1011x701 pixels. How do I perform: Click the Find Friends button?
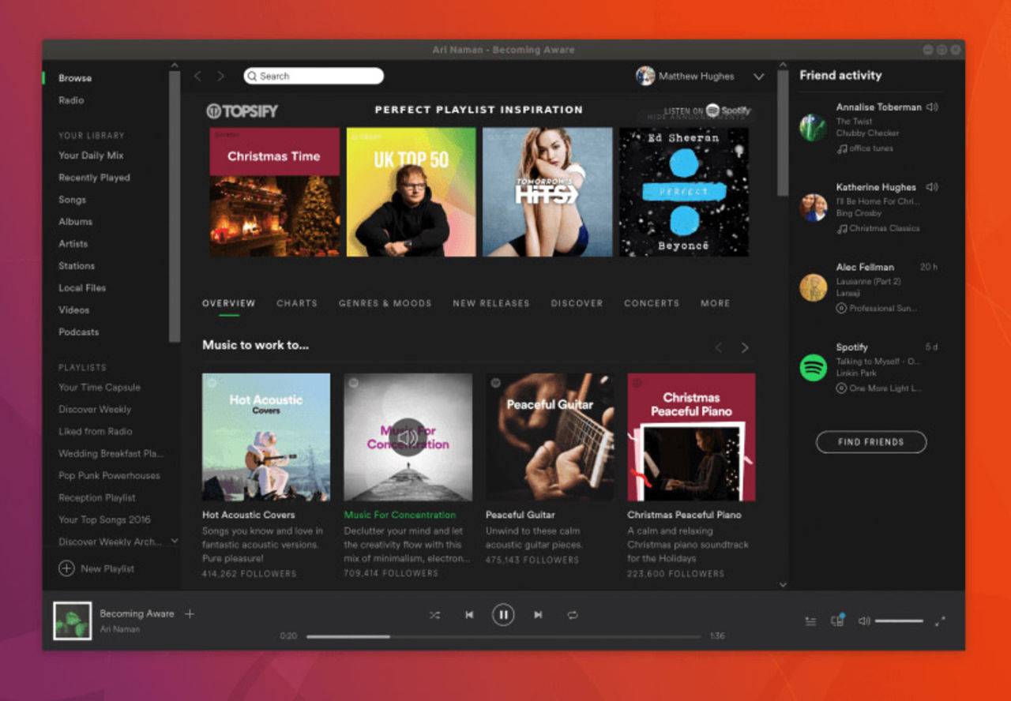(870, 442)
